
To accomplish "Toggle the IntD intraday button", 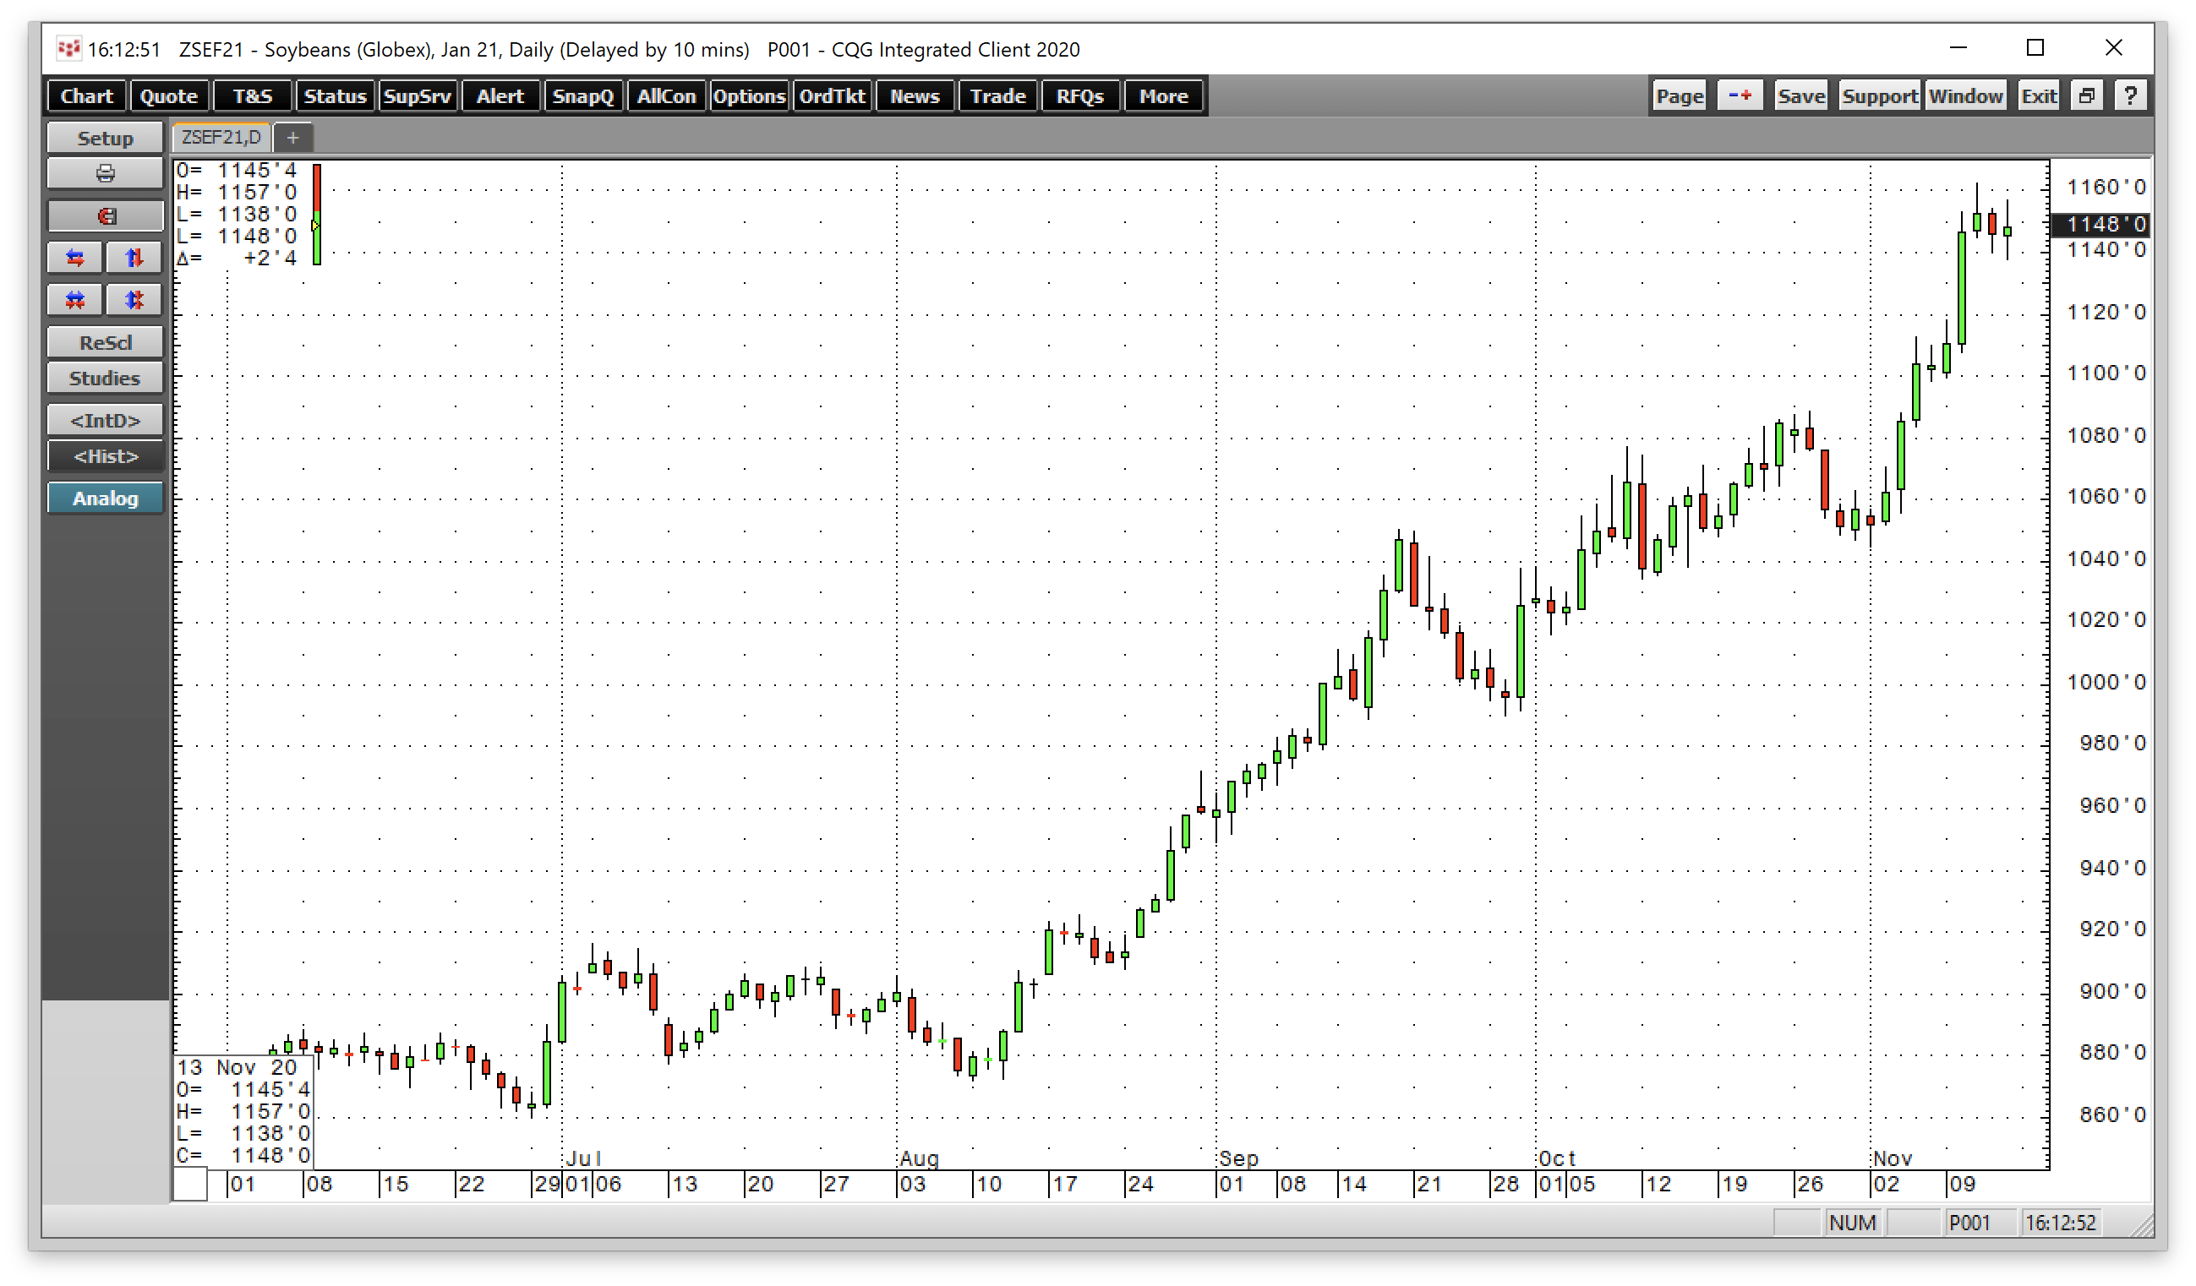I will (x=105, y=421).
